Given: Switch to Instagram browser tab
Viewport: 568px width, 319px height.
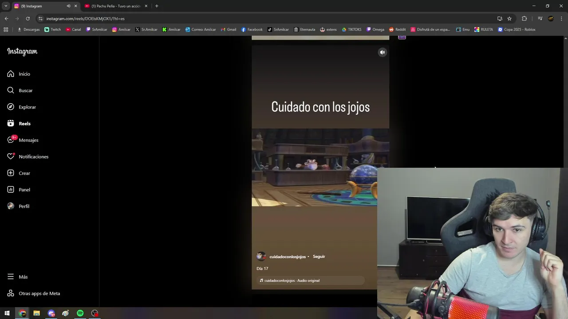Looking at the screenshot, I should click(x=39, y=6).
